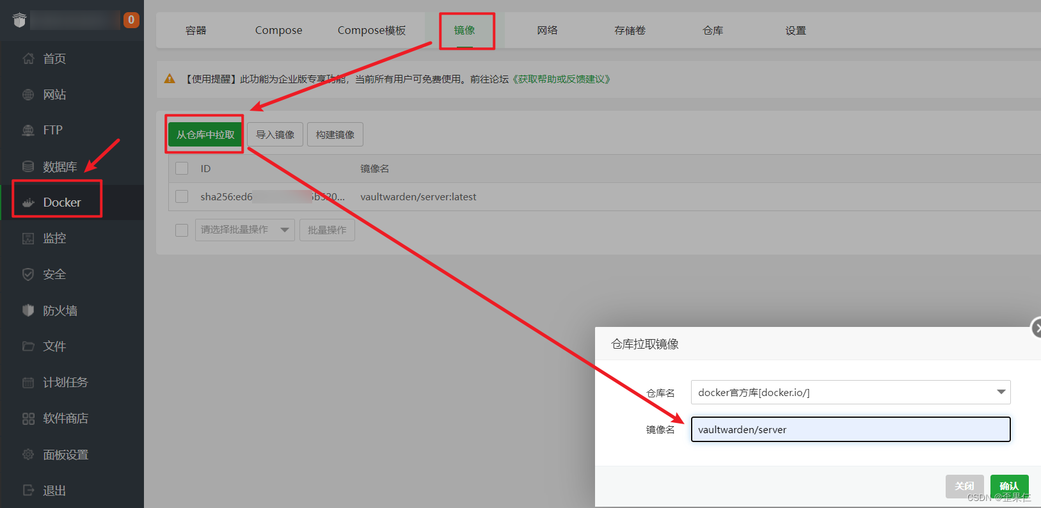Image resolution: width=1041 pixels, height=508 pixels.
Task: Go to 数据库 in the sidebar
Action: [x=60, y=167]
